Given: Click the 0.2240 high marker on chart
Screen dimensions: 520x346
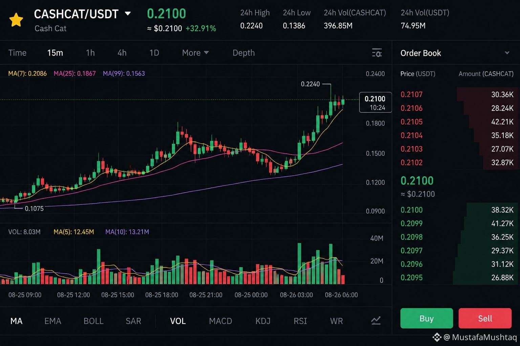Looking at the screenshot, I should coord(310,84).
